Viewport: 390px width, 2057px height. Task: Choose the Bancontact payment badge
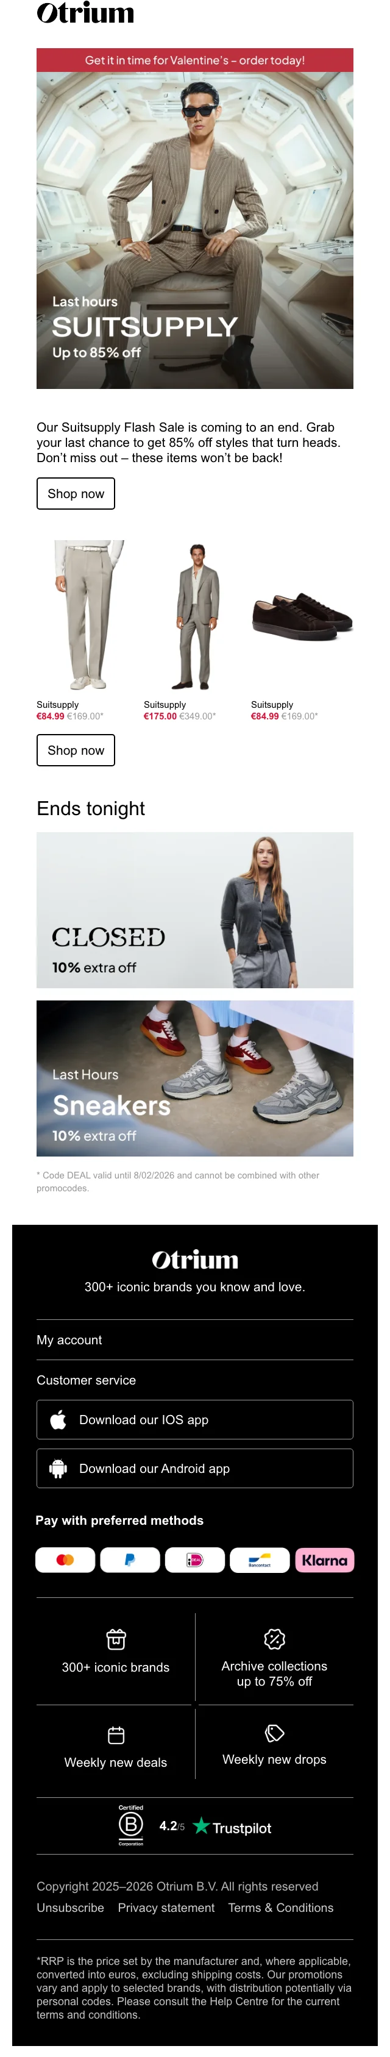click(259, 1560)
